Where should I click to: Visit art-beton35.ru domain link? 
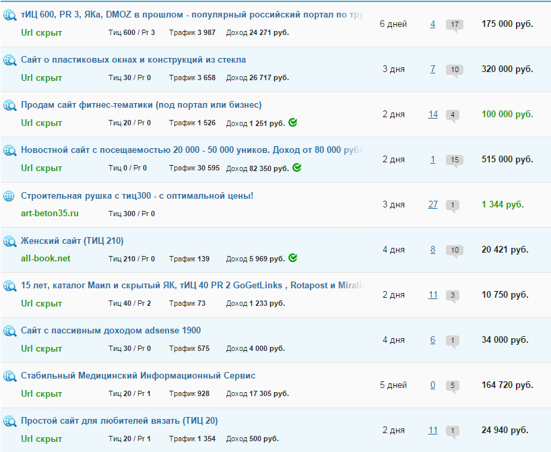pyautogui.click(x=50, y=214)
